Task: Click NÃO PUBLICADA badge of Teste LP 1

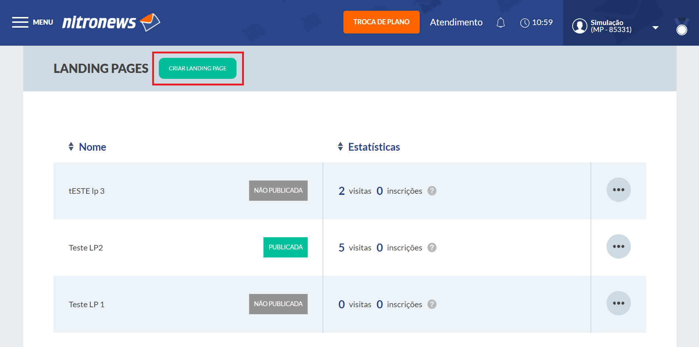Action: coord(278,304)
